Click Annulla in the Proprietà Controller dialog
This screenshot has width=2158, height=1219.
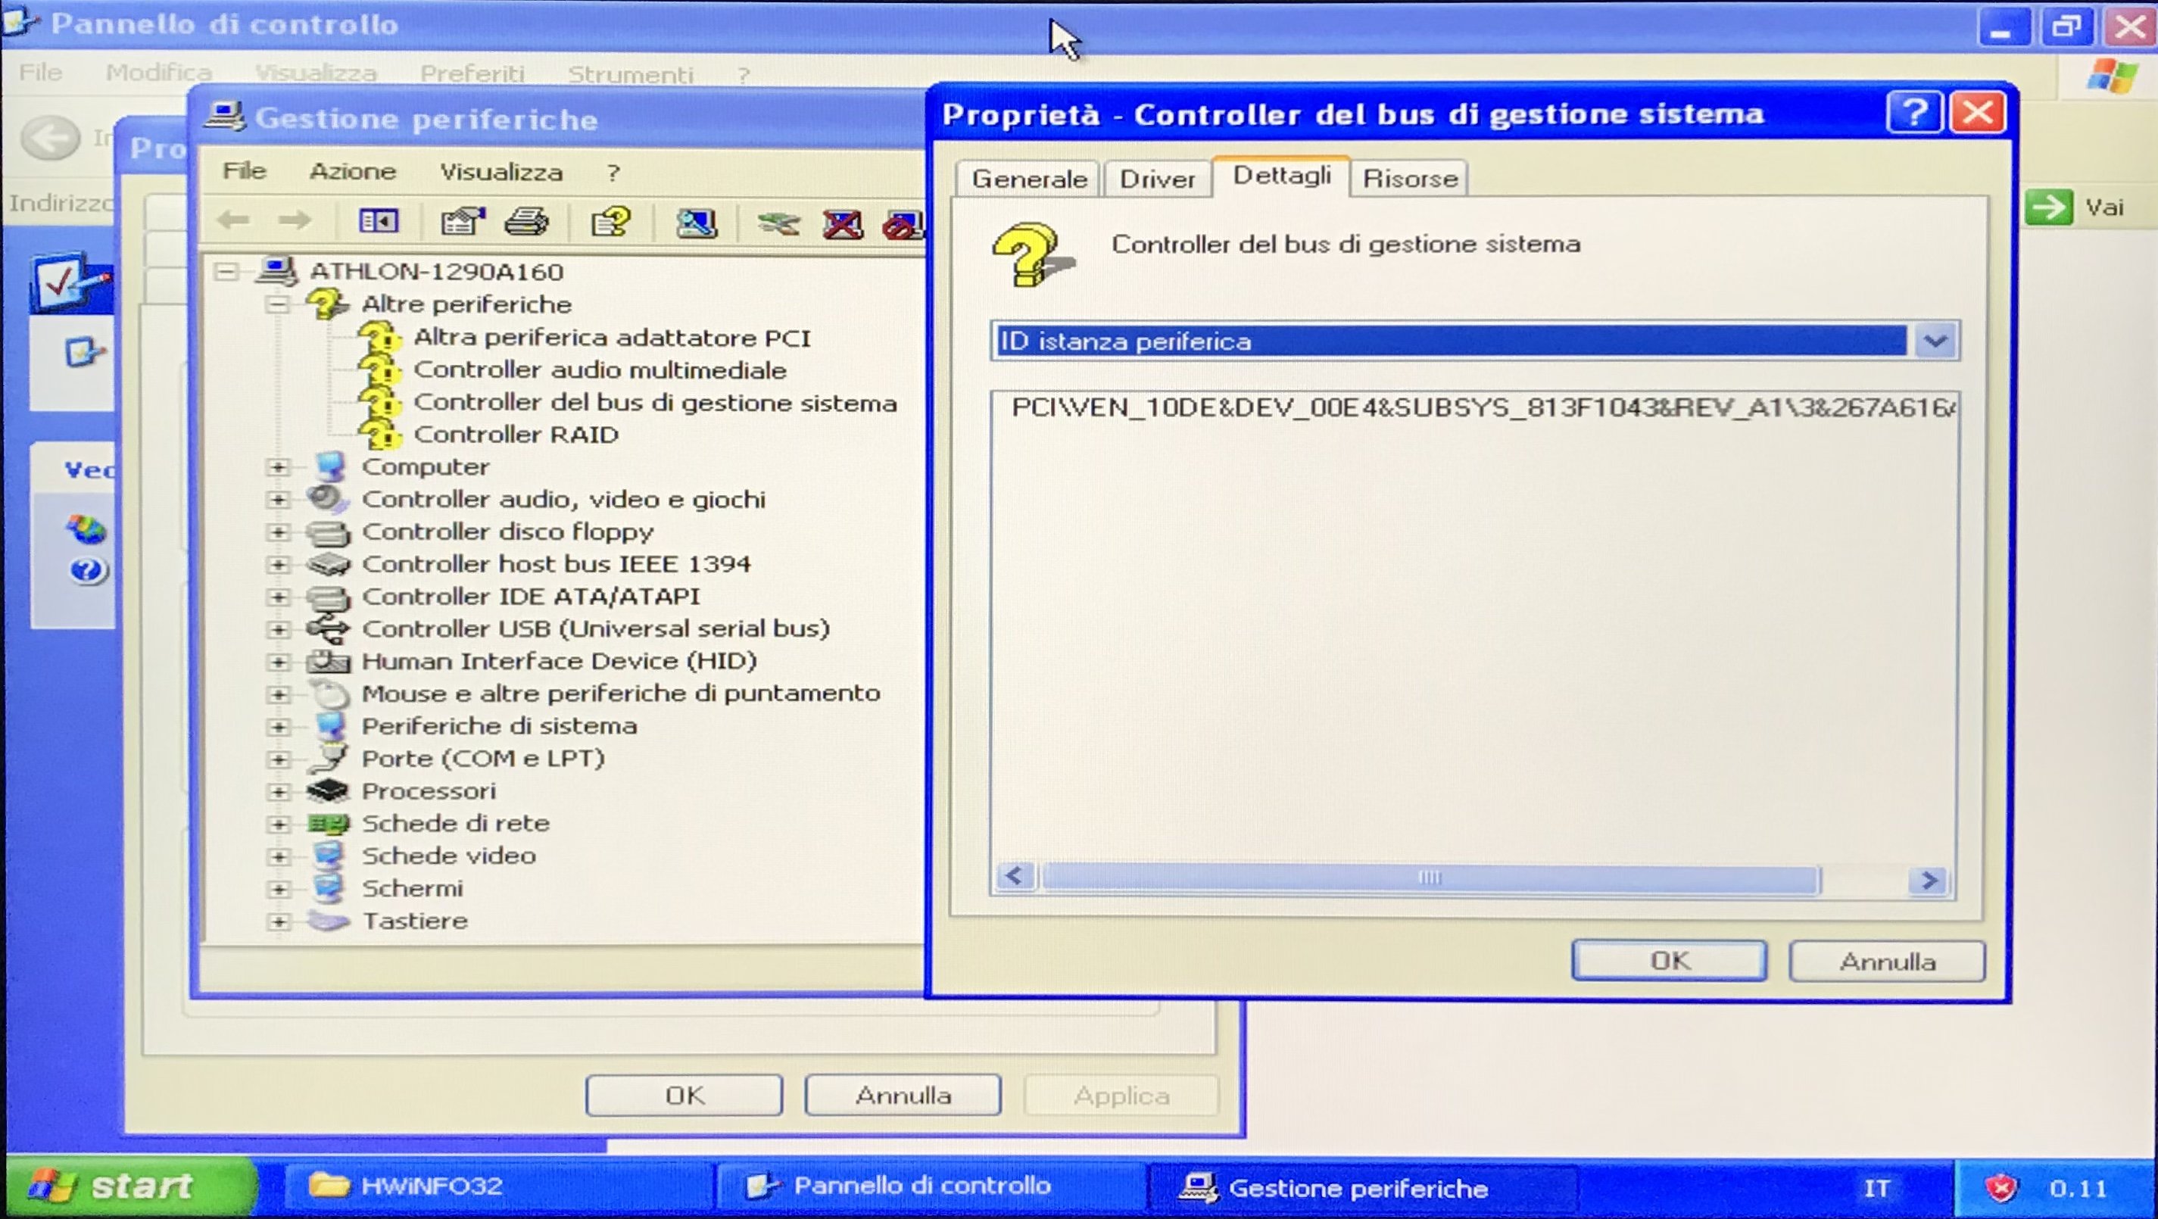coord(1887,961)
